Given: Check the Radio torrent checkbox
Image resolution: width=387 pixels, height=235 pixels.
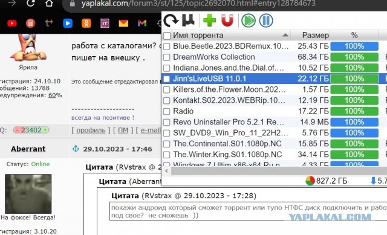Looking at the screenshot, I should point(167,111).
